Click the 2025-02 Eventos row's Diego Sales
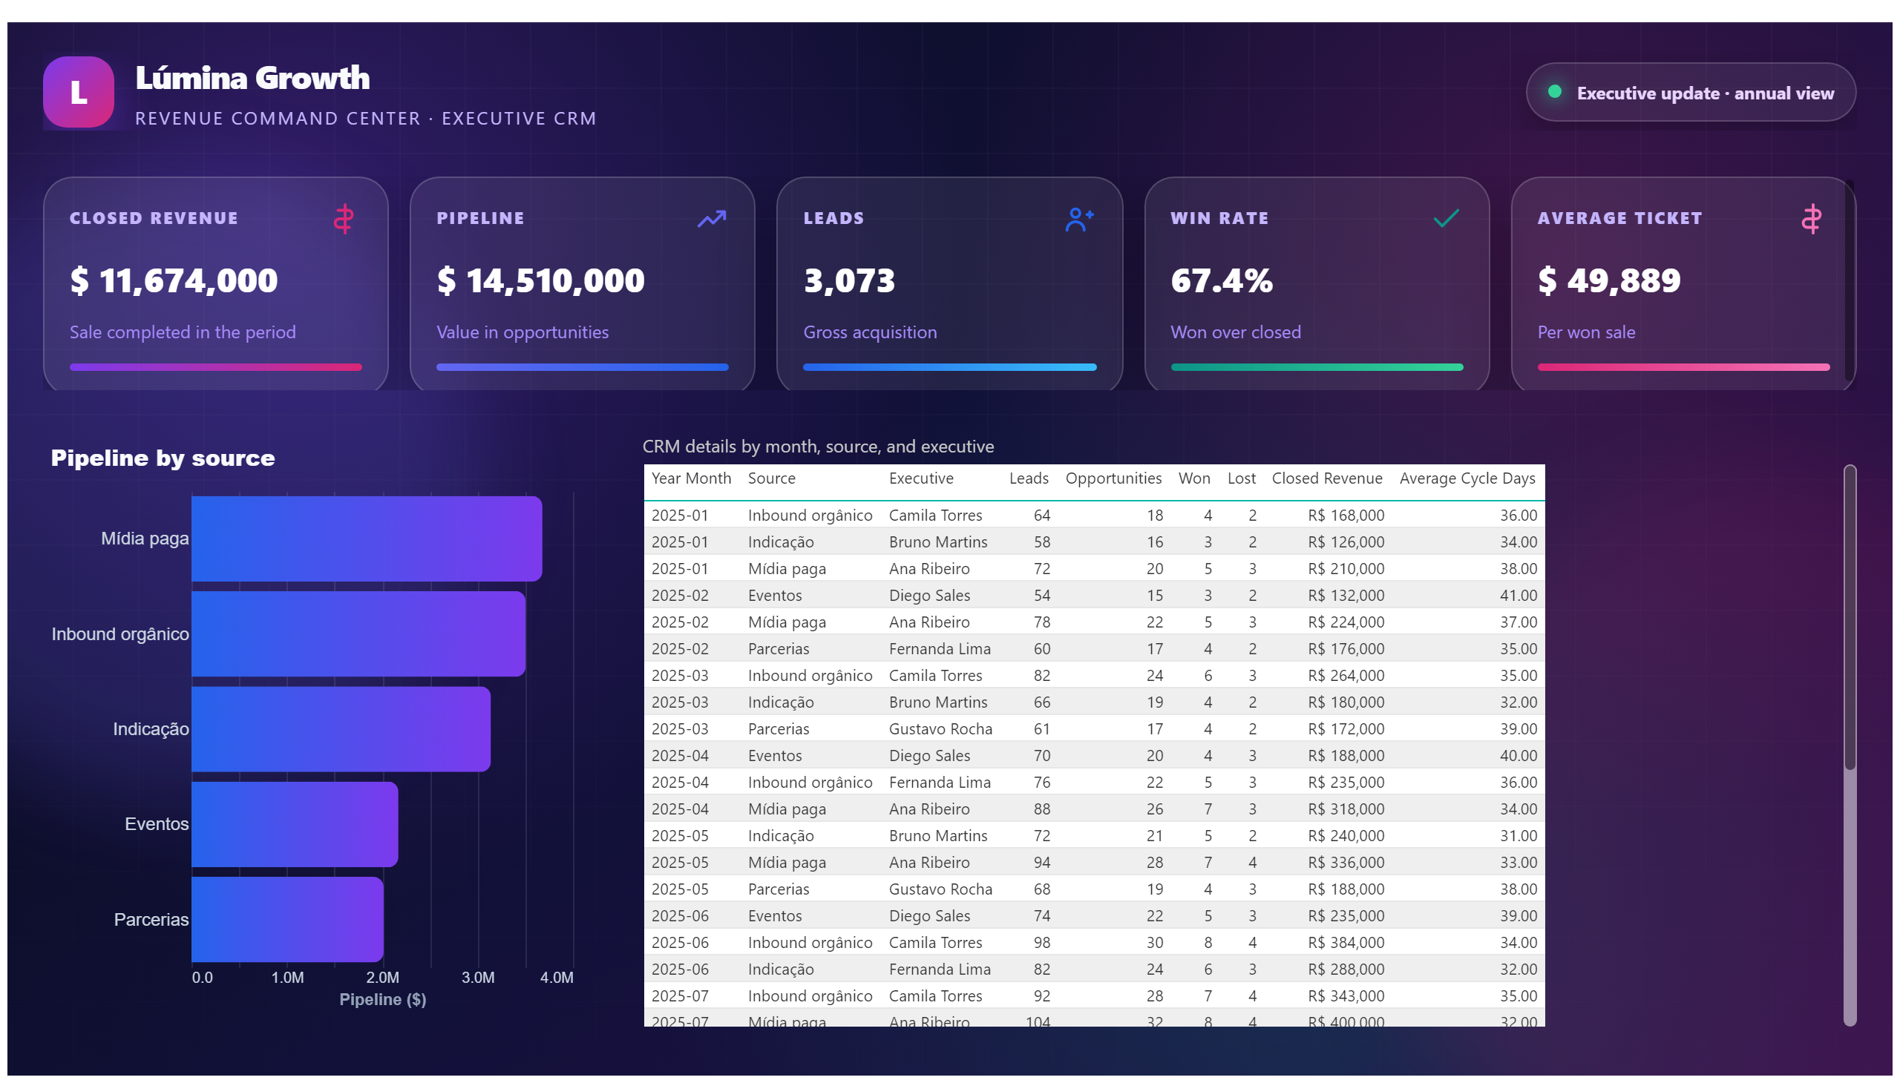 pyautogui.click(x=928, y=595)
